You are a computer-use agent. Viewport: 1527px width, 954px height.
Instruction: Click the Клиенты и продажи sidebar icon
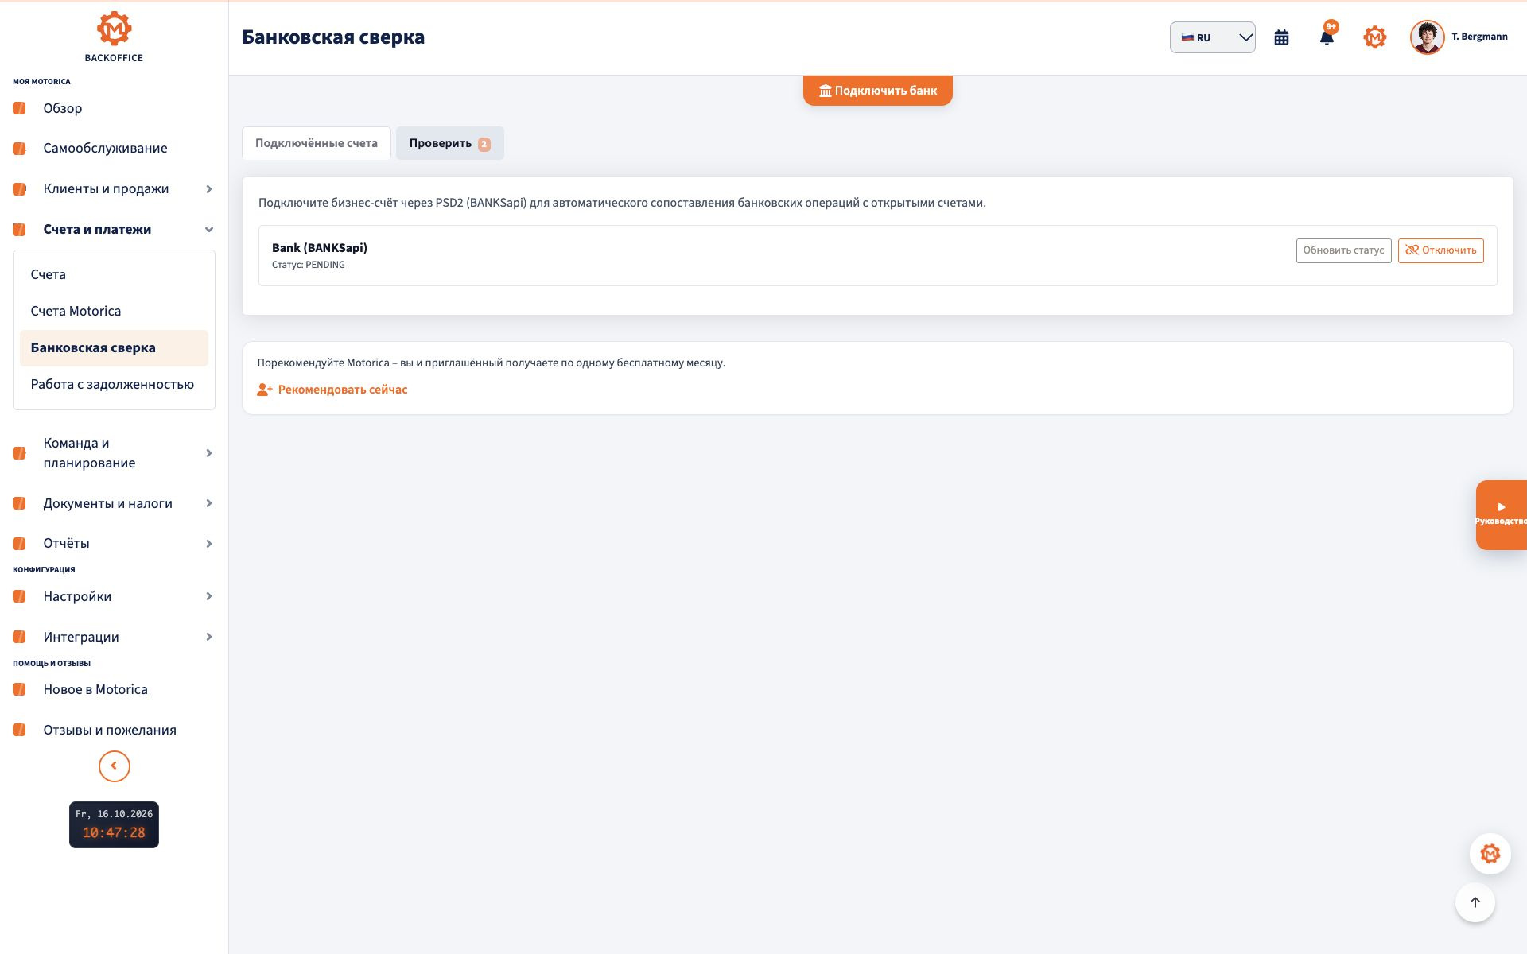pos(19,189)
